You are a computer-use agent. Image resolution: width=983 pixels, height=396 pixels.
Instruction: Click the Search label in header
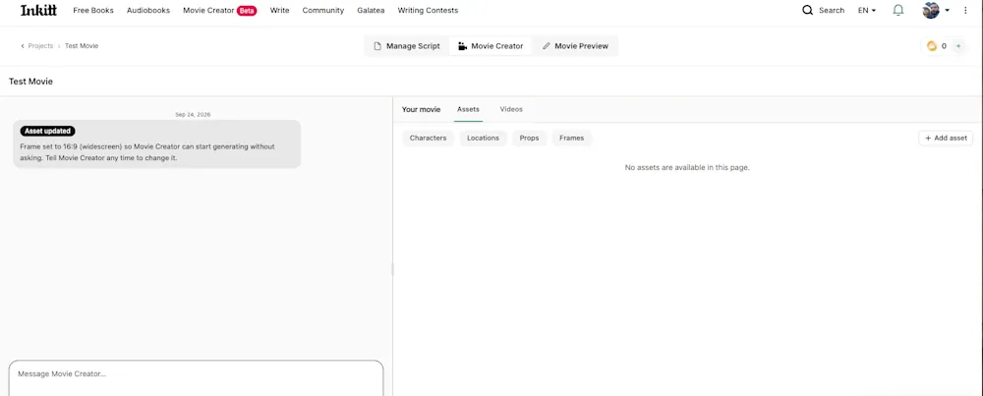832,10
